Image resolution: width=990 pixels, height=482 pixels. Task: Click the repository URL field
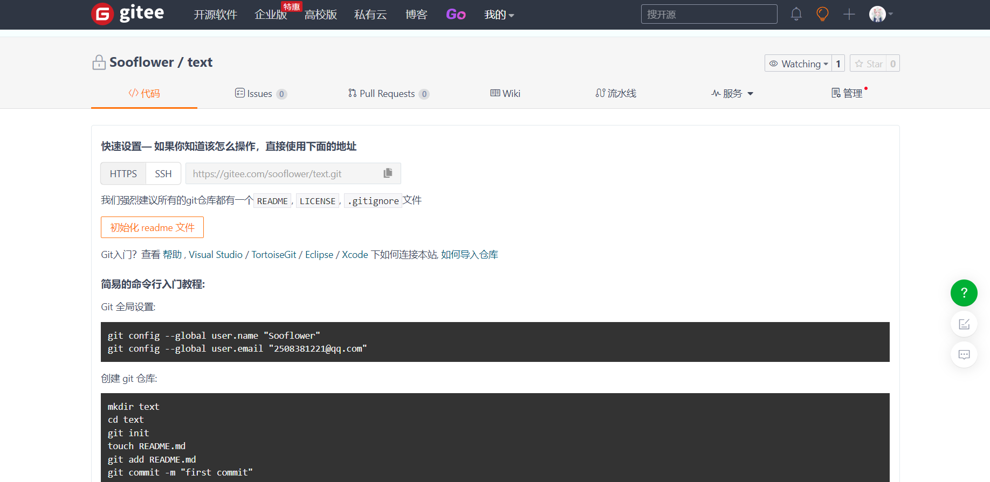293,173
